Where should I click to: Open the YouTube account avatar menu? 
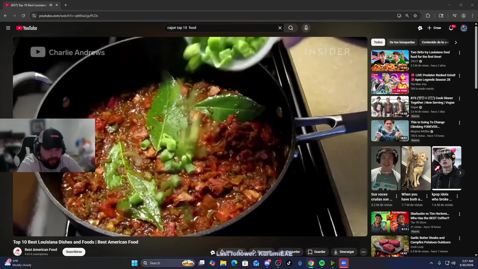click(x=464, y=28)
